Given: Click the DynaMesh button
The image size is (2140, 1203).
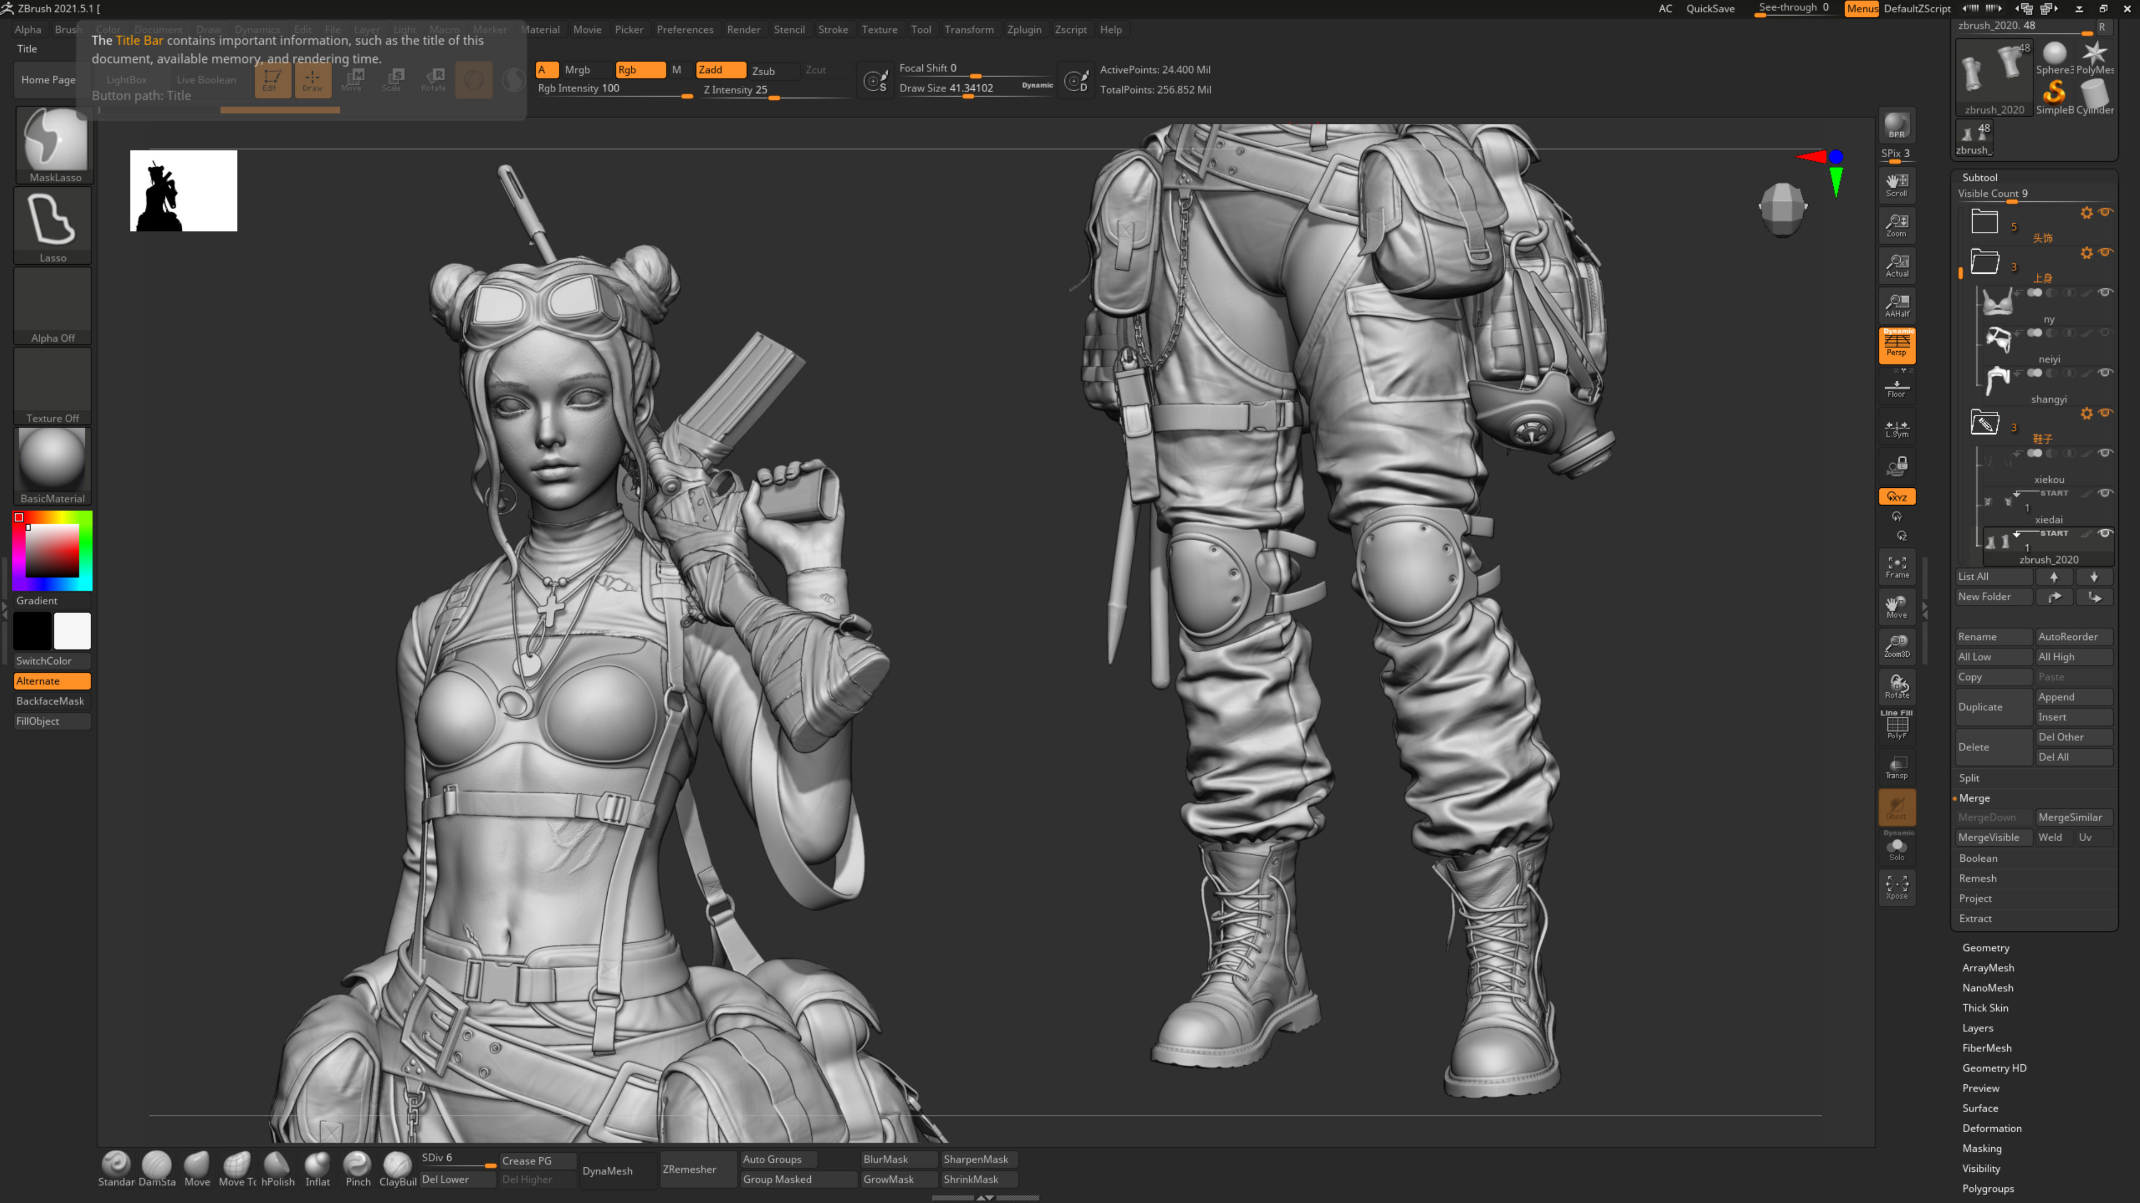Looking at the screenshot, I should 617,1171.
